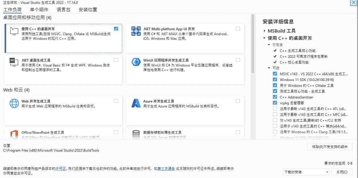Click 移除(R)不受支持的组件 button
358x178 pixels.
(x=330, y=147)
